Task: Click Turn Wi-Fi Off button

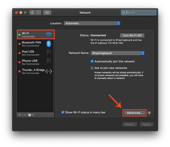Action: tap(132, 35)
